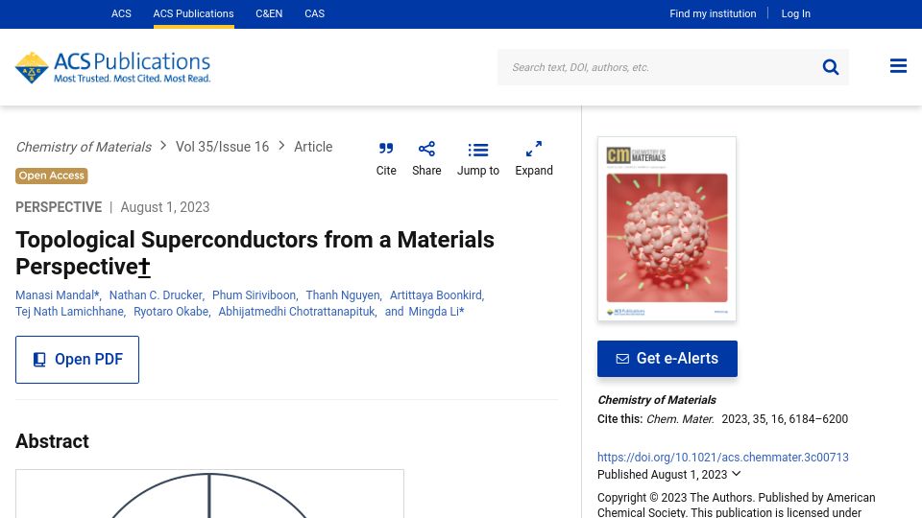Open the ACS top navigation link

click(121, 13)
